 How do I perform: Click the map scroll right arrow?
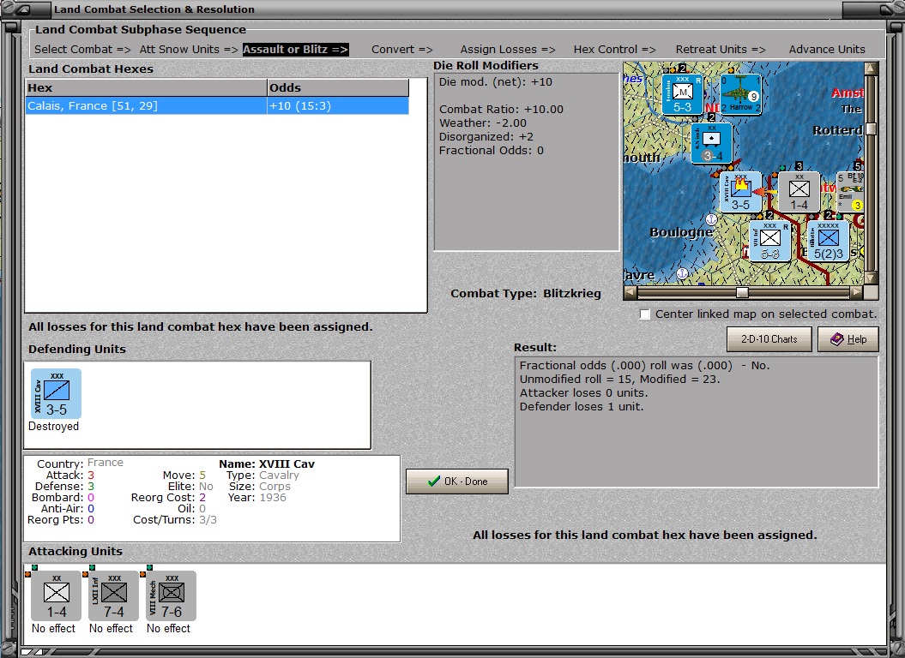coord(857,292)
